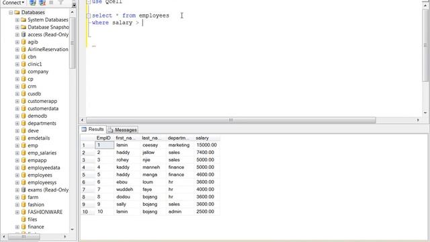The height and width of the screenshot is (242, 430).
Task: Click Object Explorer scroll-down arrow
Action: tap(73, 229)
